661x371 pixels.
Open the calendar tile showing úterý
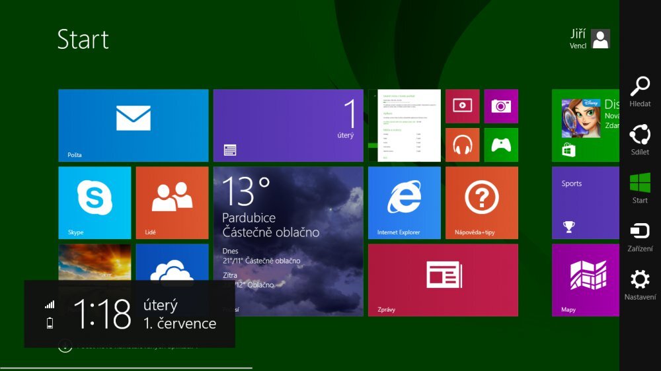[288, 125]
